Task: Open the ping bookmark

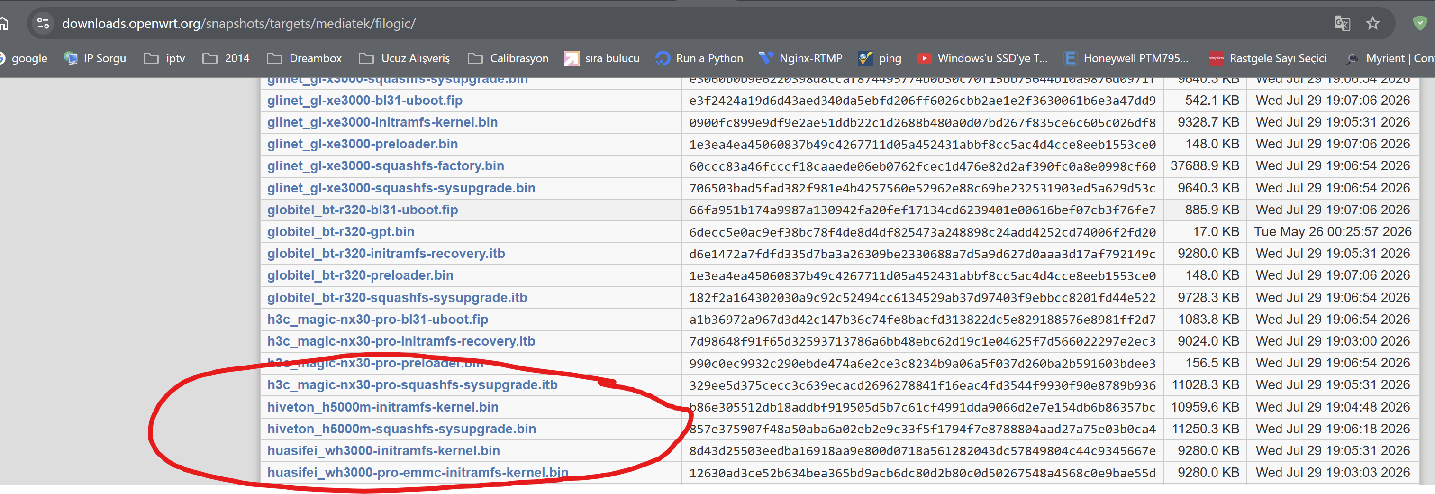Action: coord(880,58)
